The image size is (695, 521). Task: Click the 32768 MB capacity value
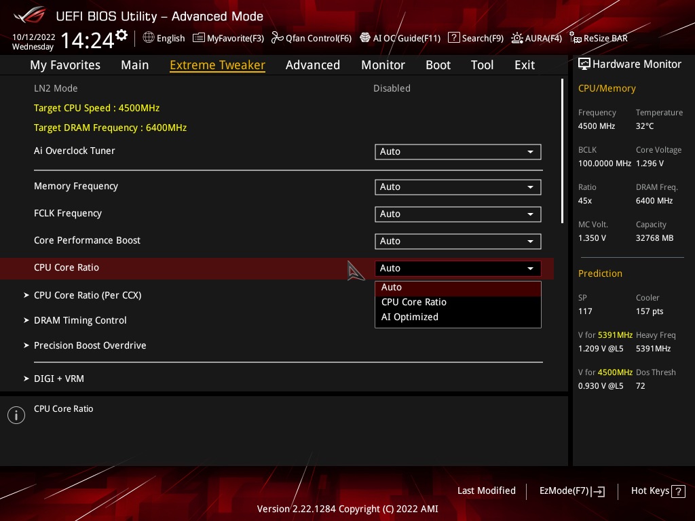(x=655, y=238)
